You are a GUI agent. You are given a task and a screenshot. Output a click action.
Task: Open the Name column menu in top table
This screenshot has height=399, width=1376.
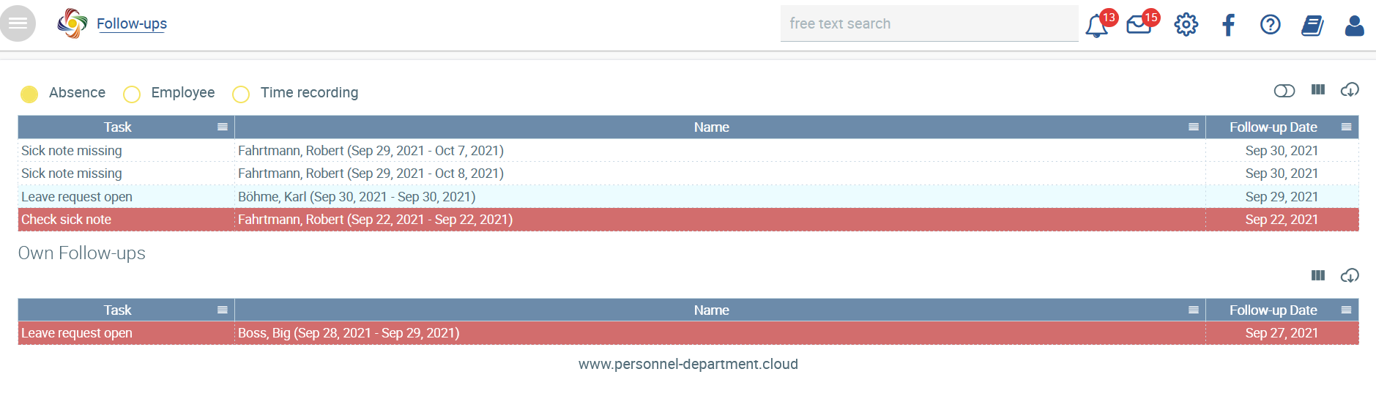1194,127
